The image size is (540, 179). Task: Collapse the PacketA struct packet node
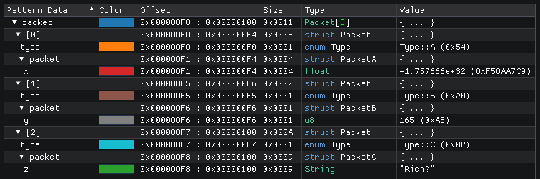tap(22, 59)
